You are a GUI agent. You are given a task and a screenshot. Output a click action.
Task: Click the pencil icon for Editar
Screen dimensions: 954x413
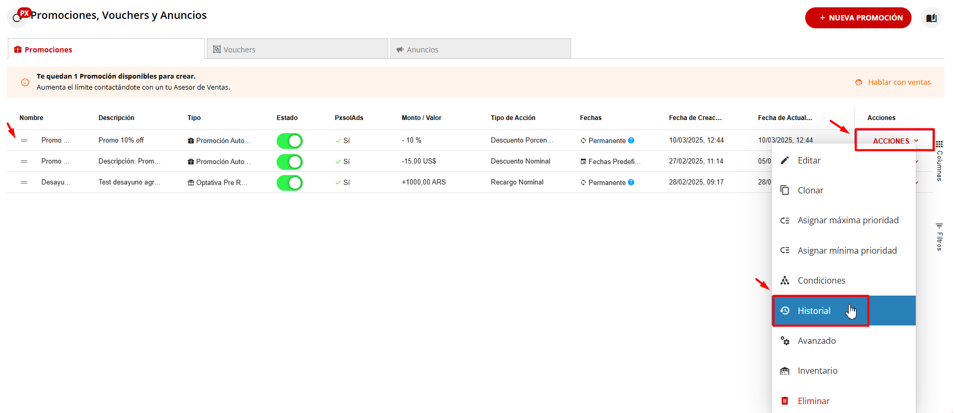785,160
